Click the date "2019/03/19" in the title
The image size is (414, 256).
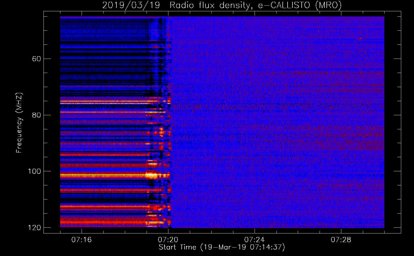pos(131,5)
